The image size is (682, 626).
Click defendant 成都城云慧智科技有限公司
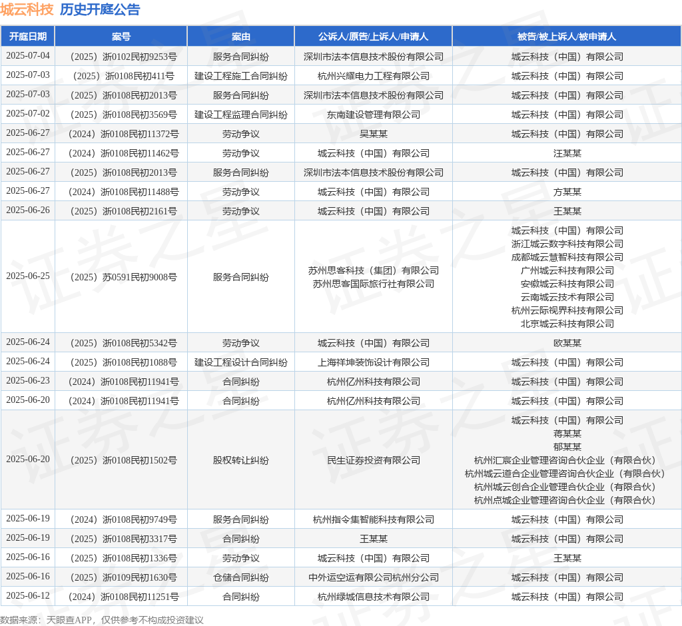(567, 258)
